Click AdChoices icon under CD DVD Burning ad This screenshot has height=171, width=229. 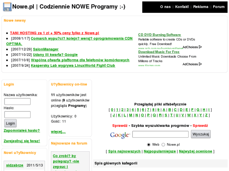pos(200,47)
